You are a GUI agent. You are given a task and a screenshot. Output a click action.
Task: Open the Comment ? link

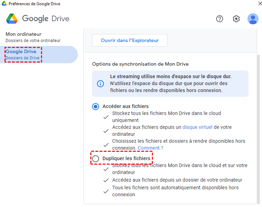pyautogui.click(x=150, y=148)
